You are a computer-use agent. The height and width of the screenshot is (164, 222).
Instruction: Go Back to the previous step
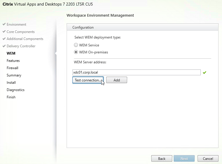pos(162,158)
